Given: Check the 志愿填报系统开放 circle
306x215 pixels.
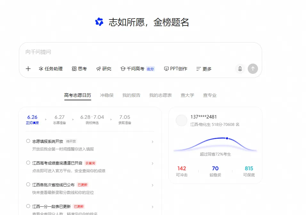Looking at the screenshot, I should [x=28, y=141].
